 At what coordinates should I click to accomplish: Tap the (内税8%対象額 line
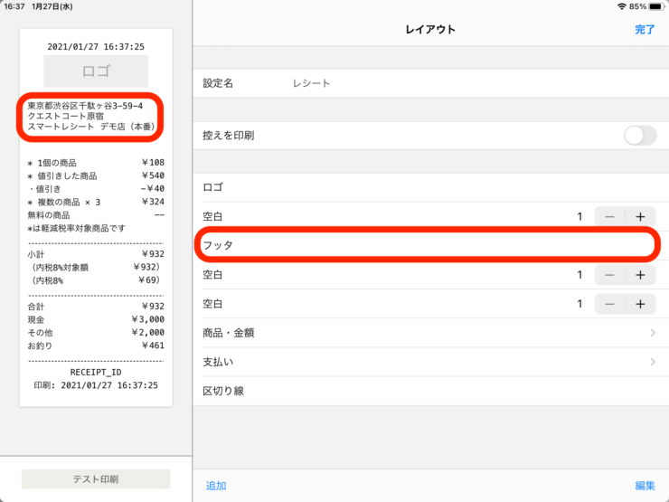click(x=60, y=267)
